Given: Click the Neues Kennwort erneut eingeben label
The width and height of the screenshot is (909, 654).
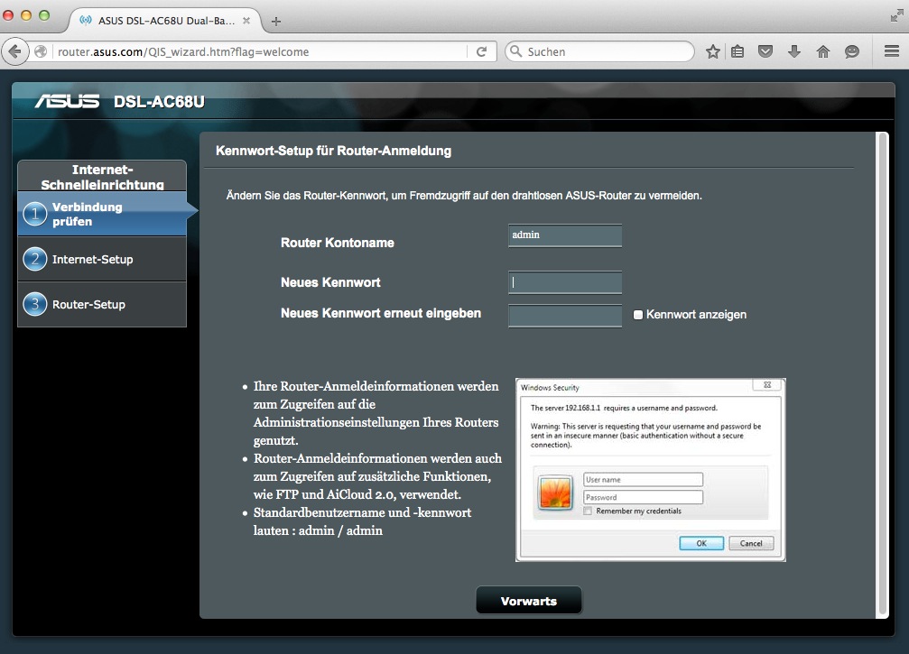Looking at the screenshot, I should [x=381, y=313].
